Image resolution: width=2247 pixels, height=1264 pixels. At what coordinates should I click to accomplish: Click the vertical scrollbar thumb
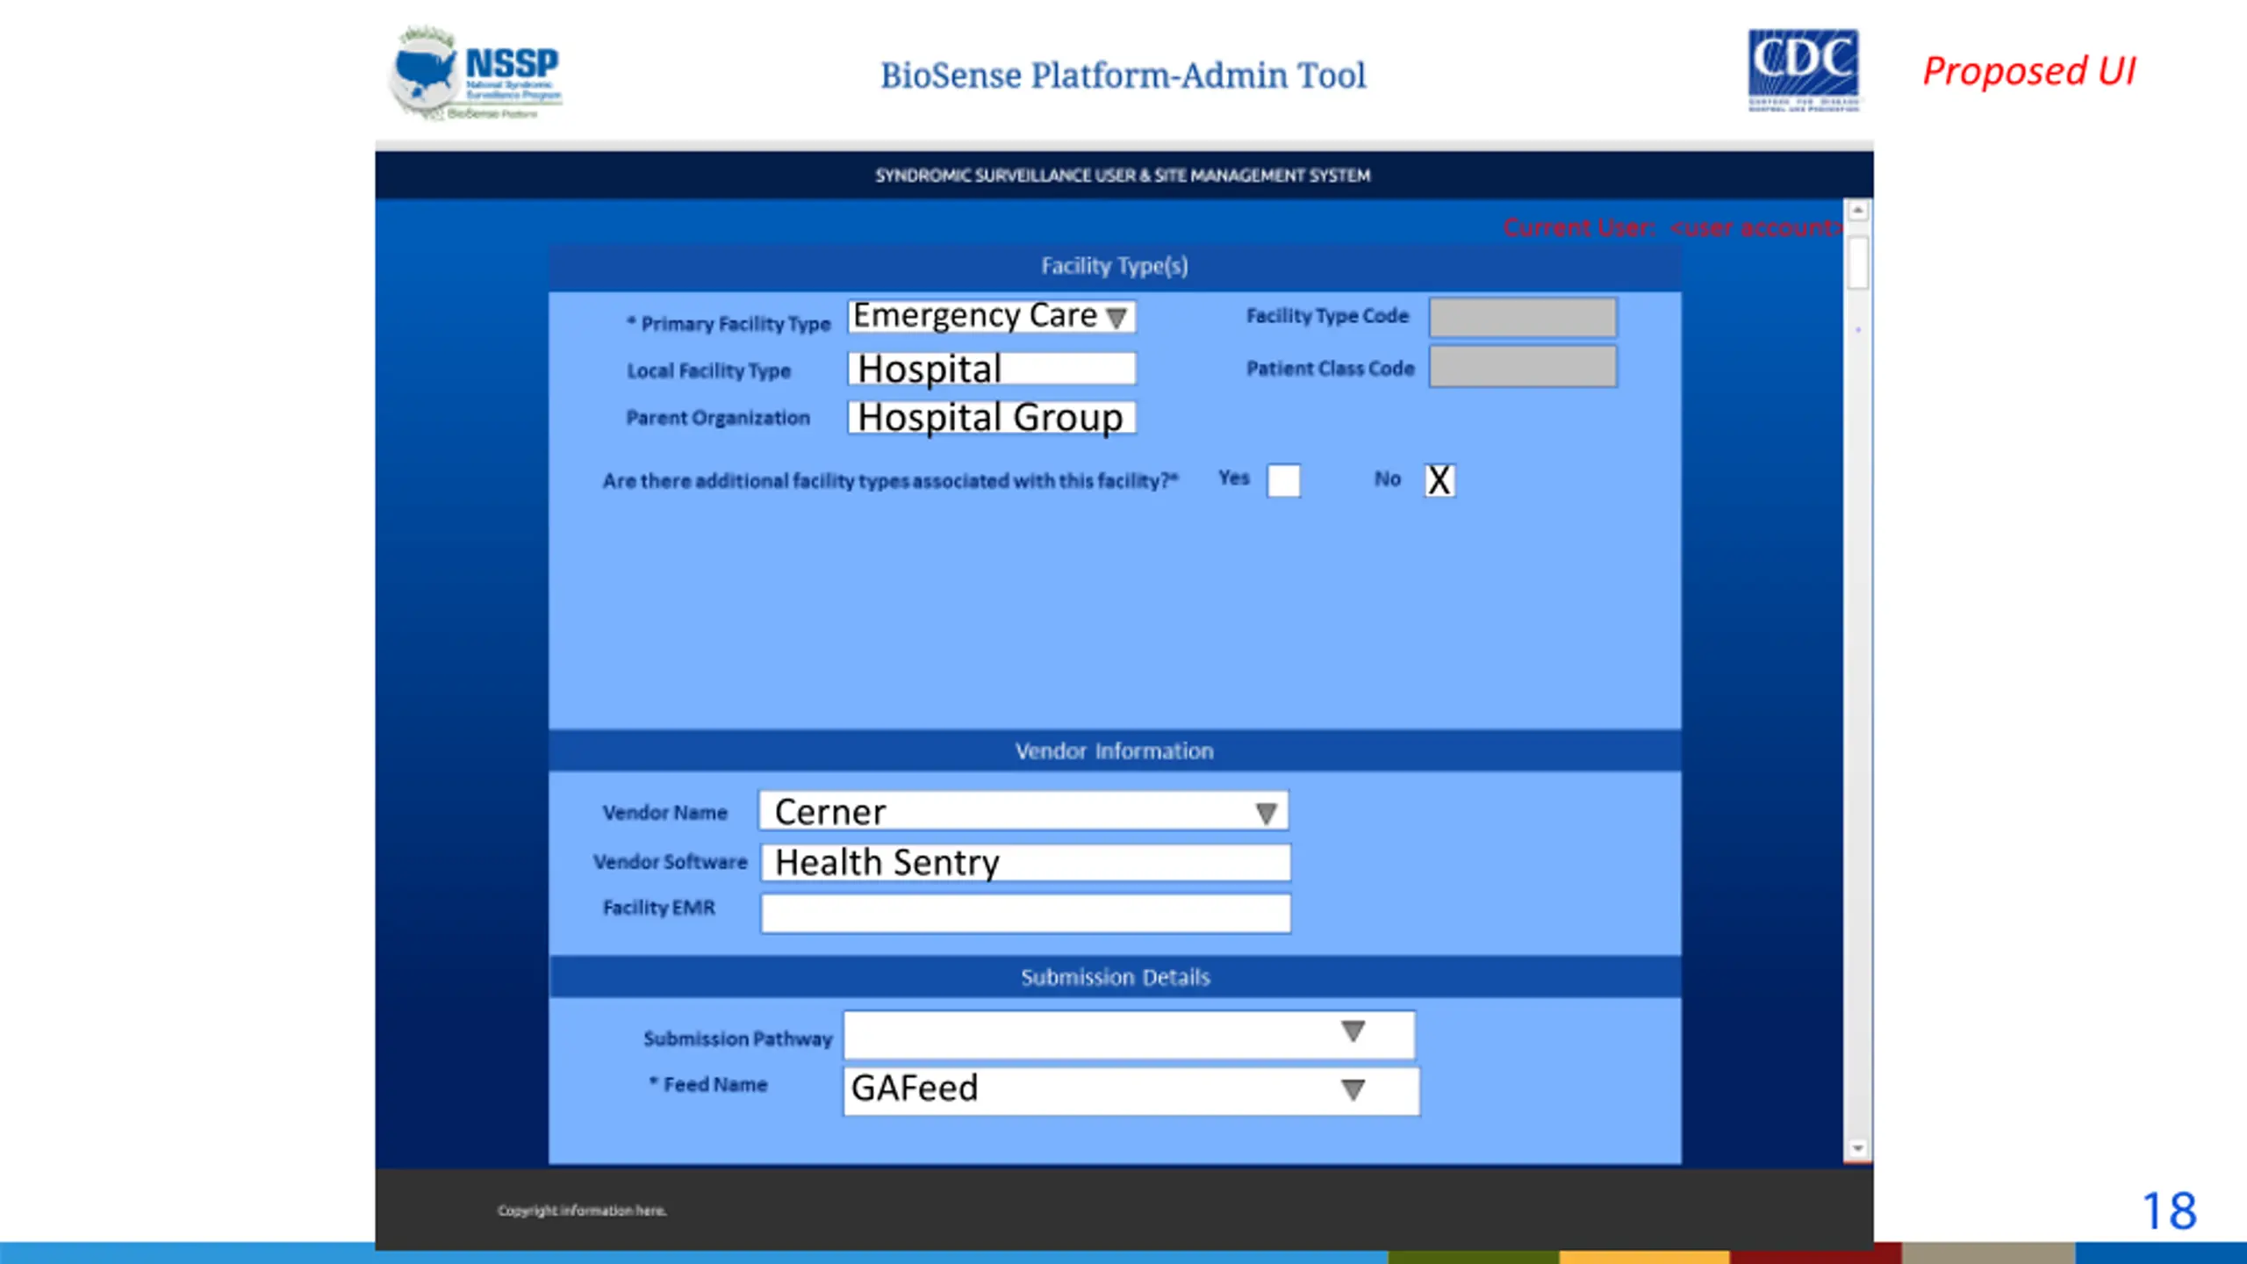1857,262
